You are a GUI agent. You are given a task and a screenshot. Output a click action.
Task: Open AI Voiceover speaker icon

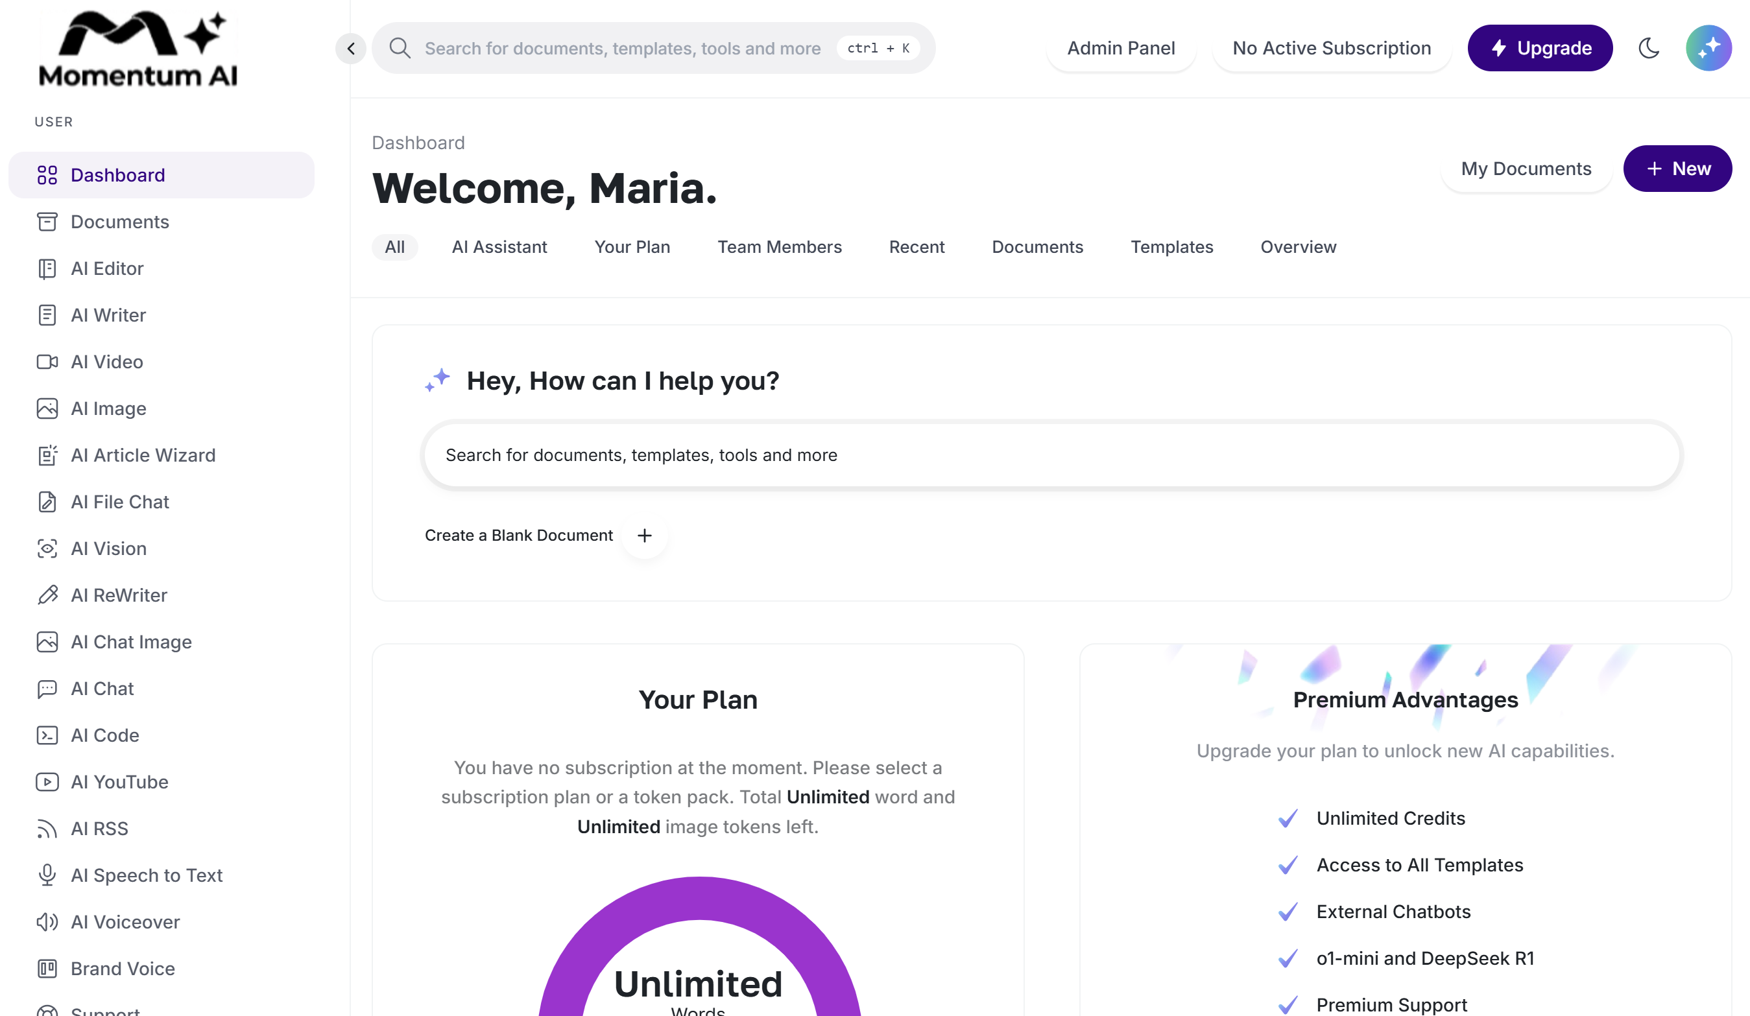click(x=47, y=921)
